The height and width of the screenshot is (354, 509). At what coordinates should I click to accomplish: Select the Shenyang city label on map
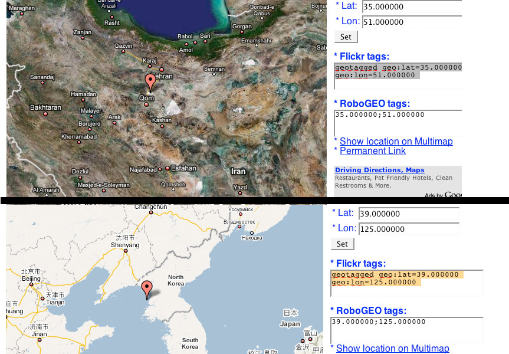[x=125, y=245]
